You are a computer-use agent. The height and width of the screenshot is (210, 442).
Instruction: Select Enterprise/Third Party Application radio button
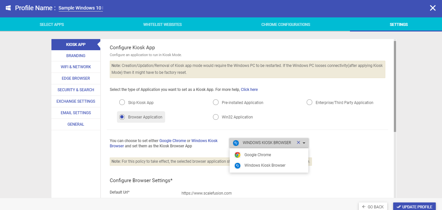309,102
